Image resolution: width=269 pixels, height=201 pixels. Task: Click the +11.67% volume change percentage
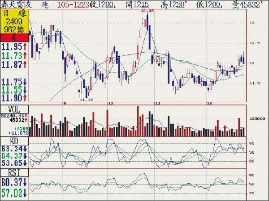pos(18,133)
